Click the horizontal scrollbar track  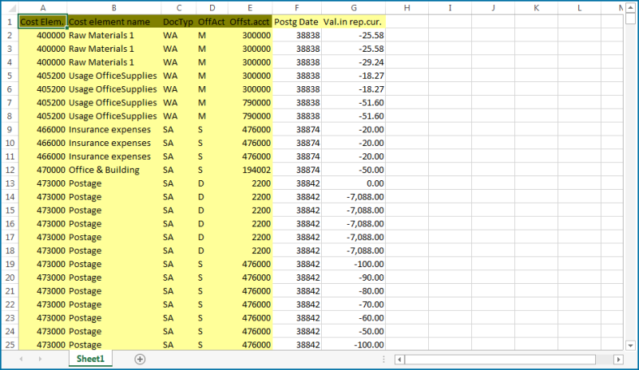click(511, 360)
